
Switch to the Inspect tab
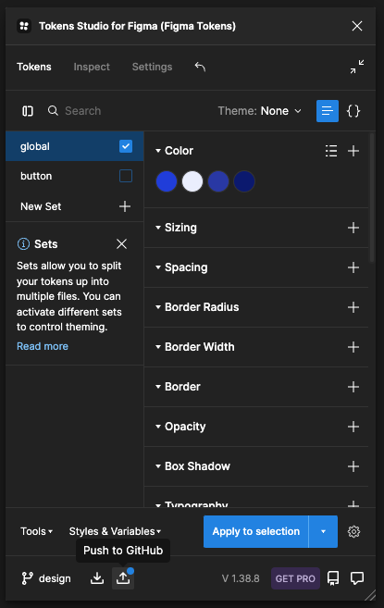tap(92, 67)
